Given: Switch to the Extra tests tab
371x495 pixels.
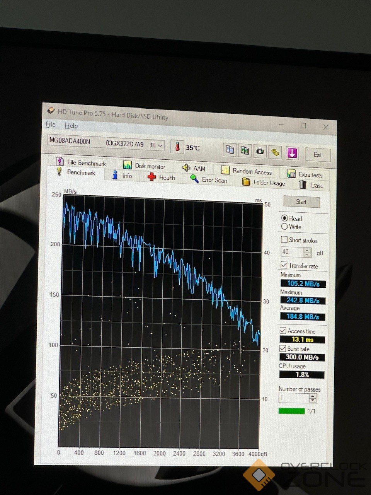Looking at the screenshot, I should click(310, 175).
